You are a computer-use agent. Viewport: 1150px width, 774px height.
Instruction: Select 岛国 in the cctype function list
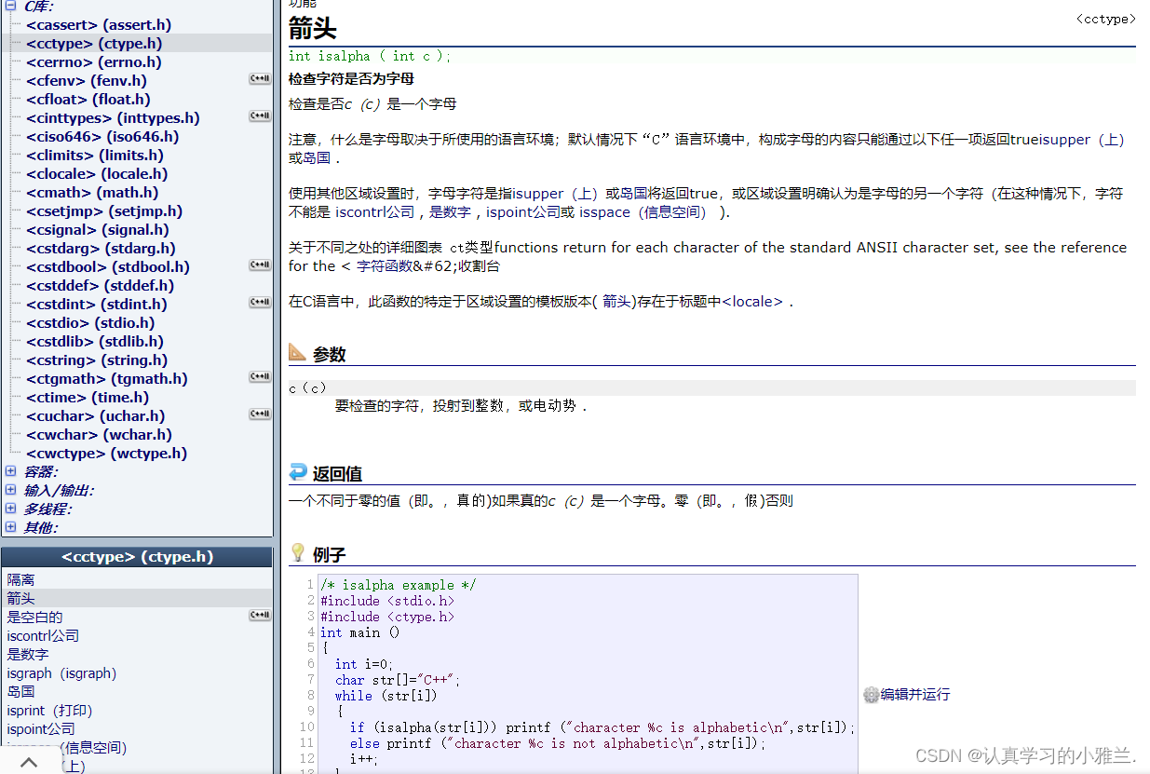[x=20, y=691]
